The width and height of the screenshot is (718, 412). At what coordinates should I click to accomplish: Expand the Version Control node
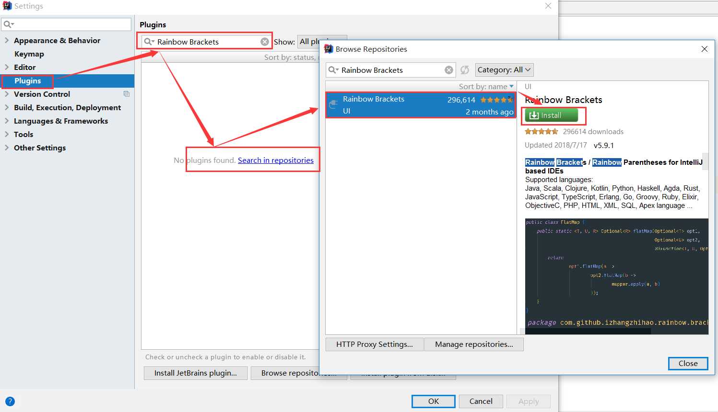7,94
